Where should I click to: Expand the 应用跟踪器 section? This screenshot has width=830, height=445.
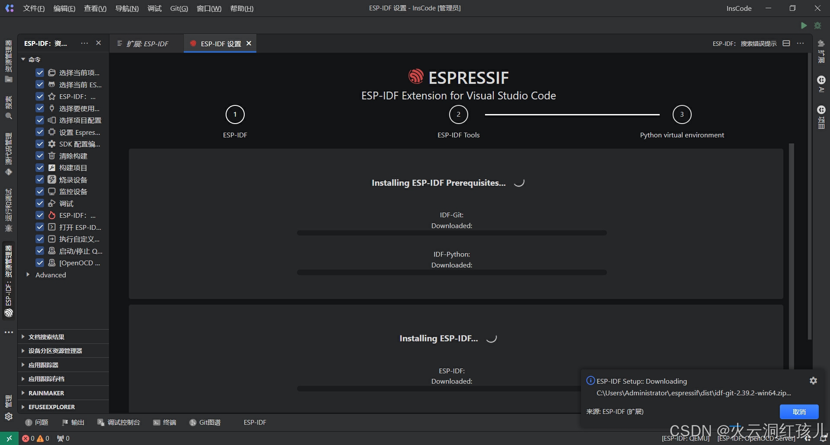click(x=63, y=365)
